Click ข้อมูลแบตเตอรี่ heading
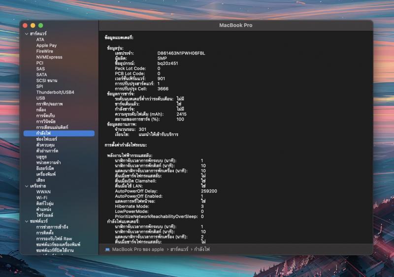 [119, 38]
